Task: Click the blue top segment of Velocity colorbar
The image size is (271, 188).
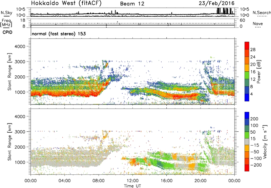Action: pos(247,115)
